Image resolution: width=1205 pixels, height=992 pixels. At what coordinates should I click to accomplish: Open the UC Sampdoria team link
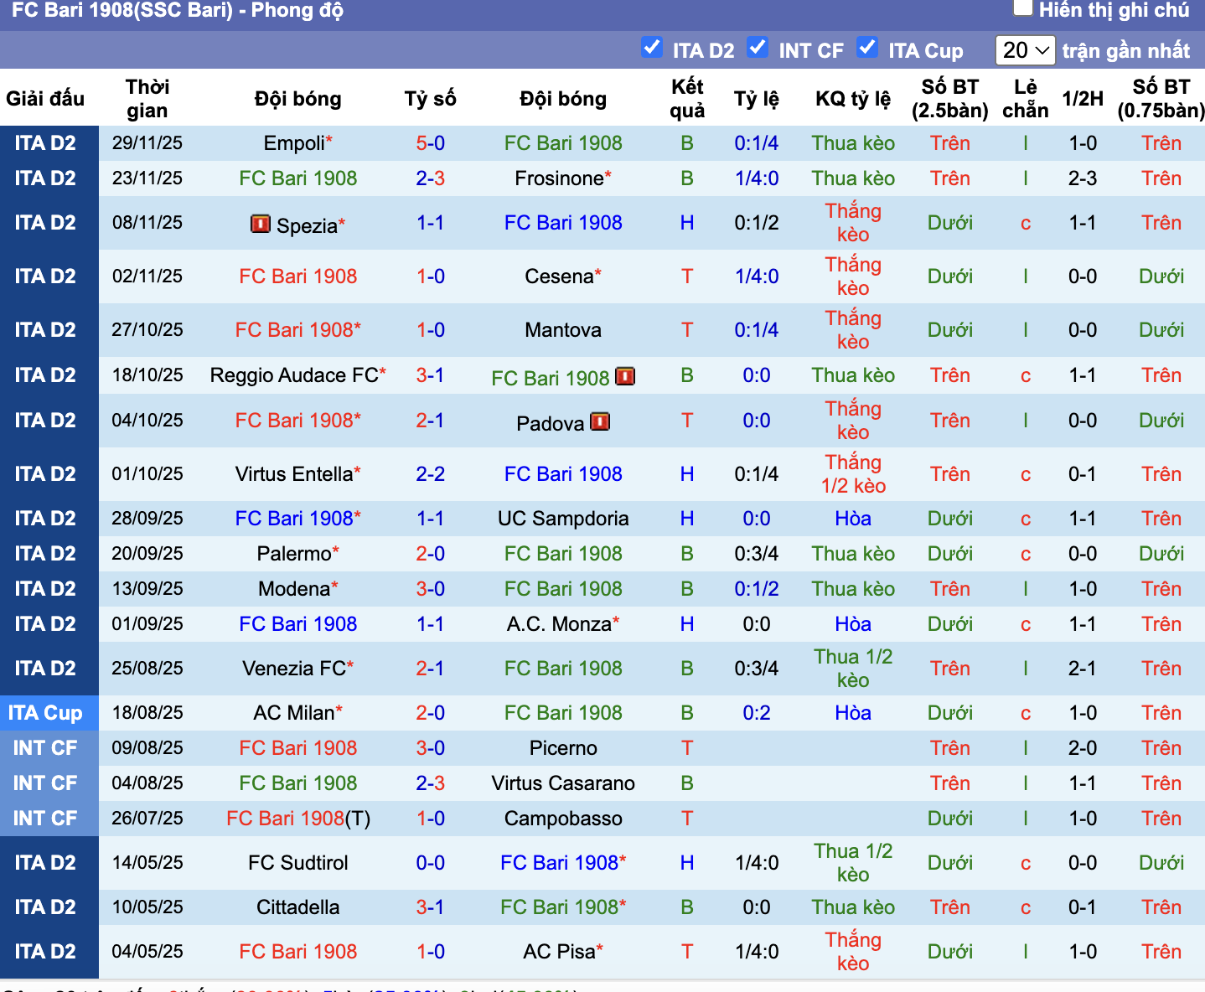563,519
